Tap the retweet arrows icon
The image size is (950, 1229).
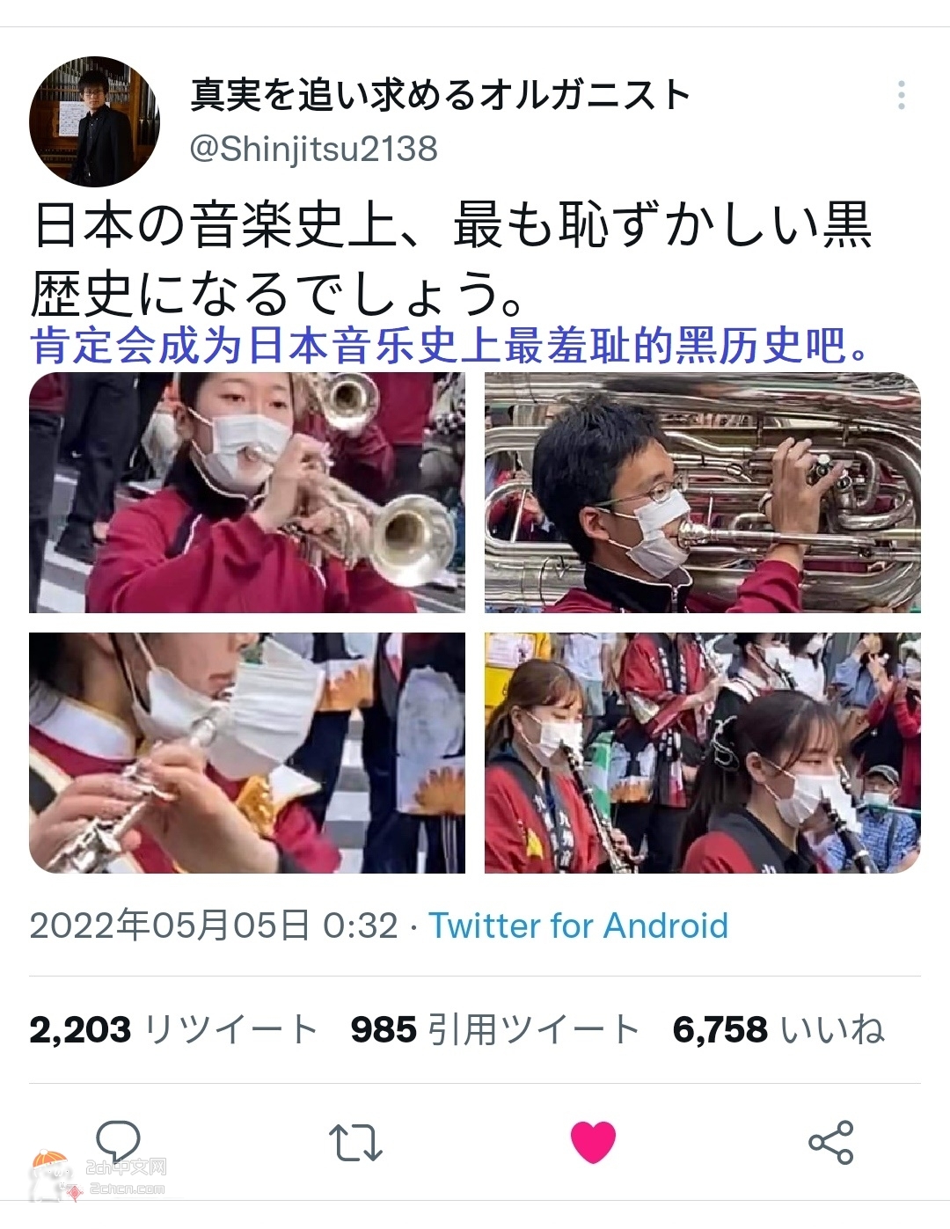(355, 1143)
